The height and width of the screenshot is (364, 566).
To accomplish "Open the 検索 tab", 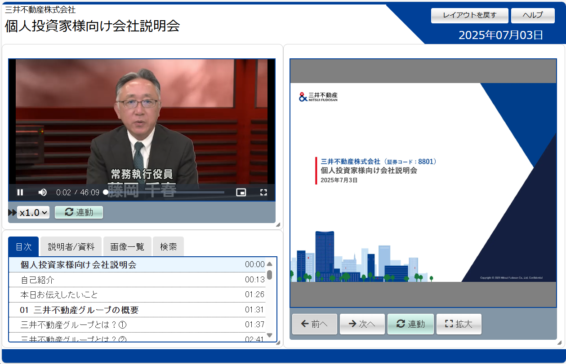I will (168, 246).
